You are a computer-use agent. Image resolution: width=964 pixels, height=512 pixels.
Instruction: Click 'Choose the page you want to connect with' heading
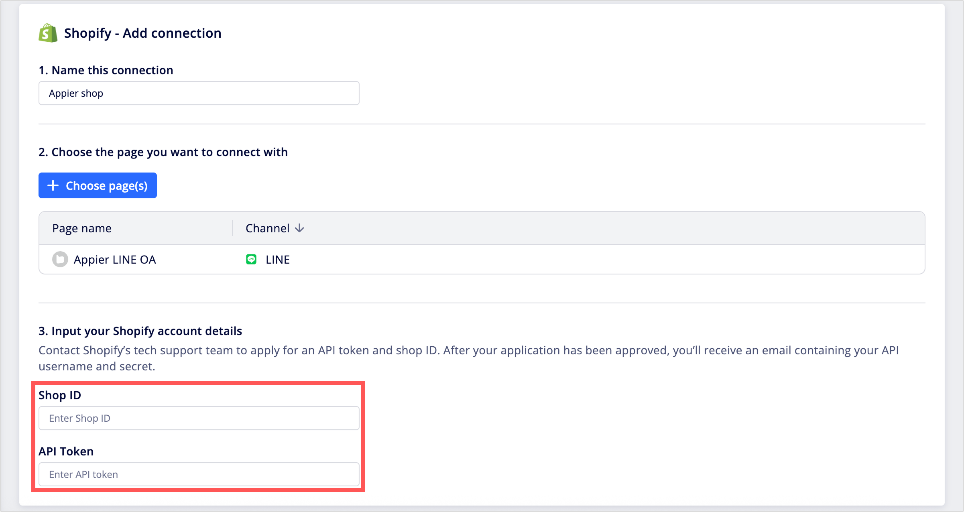point(163,152)
